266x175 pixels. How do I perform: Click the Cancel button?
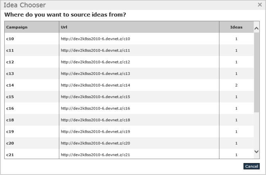[x=251, y=166]
